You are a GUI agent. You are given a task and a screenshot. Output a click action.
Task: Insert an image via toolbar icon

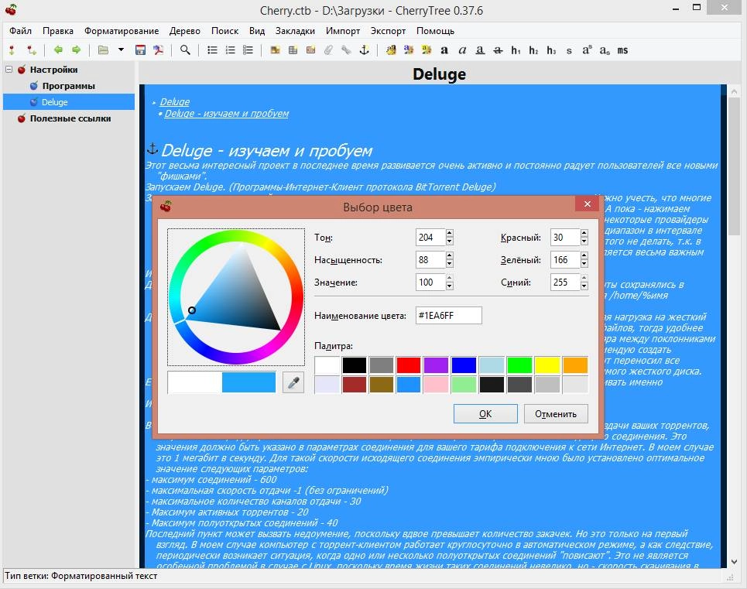tap(275, 50)
